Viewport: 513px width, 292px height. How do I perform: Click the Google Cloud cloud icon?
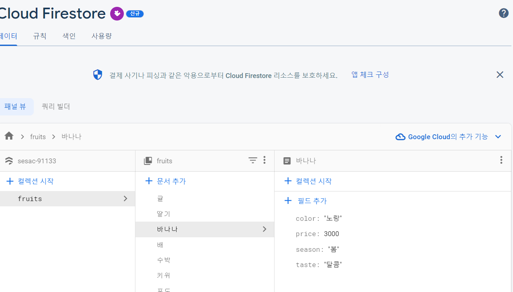[x=400, y=137]
